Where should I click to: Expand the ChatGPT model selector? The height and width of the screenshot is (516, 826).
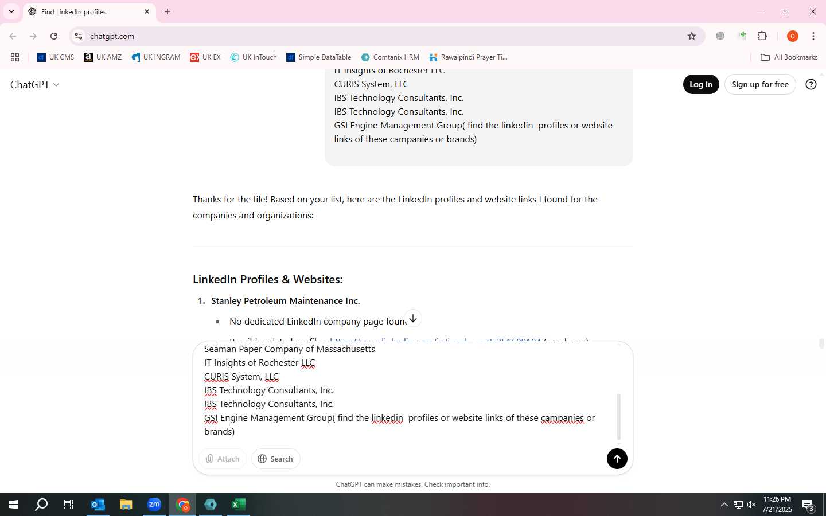(x=35, y=85)
